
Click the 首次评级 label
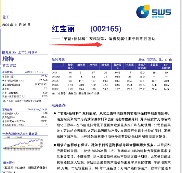[9, 66]
